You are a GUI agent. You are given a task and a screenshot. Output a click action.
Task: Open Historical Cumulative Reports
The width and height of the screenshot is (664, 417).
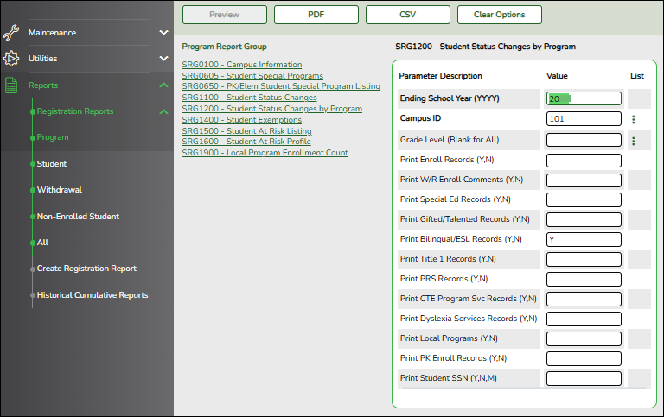(93, 295)
